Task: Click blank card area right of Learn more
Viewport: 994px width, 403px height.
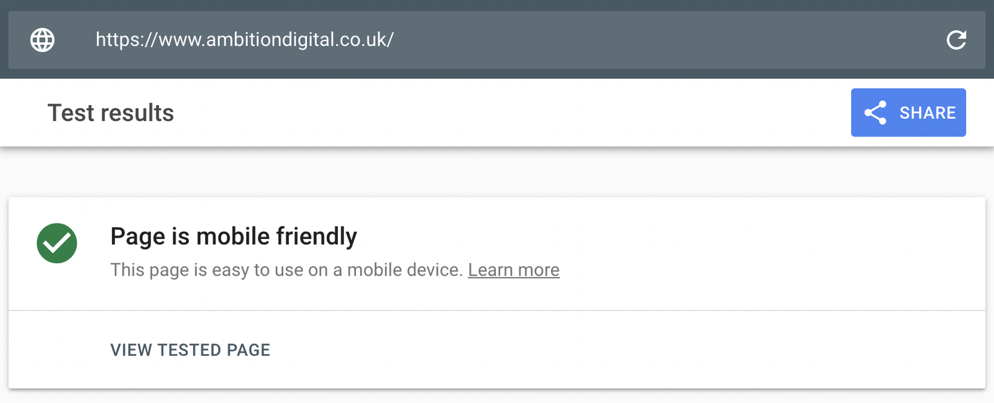Action: click(x=770, y=269)
